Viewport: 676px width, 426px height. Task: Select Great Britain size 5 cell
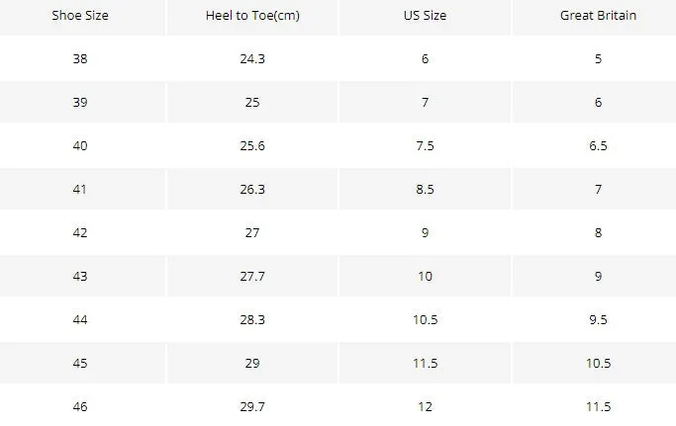[598, 58]
